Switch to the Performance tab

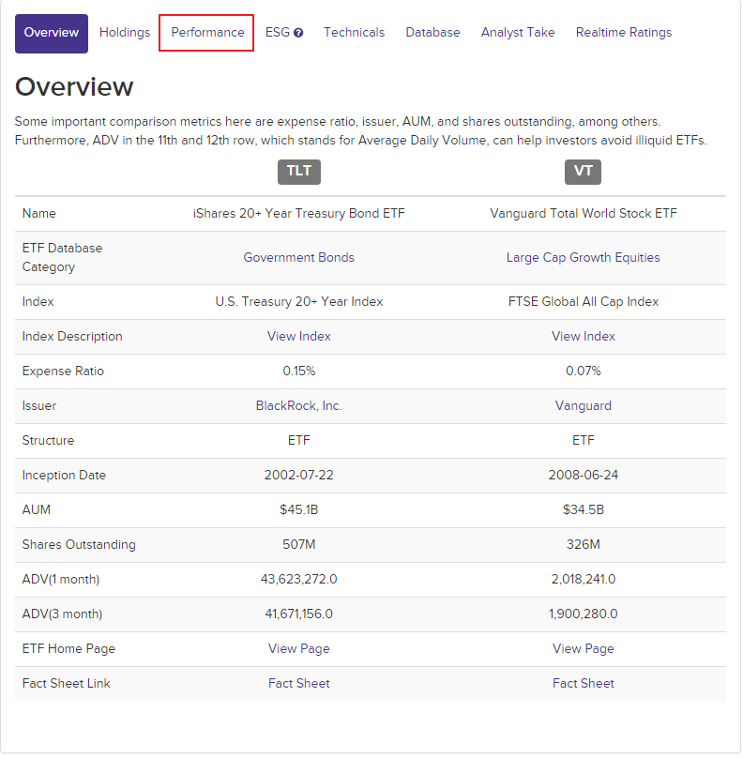[207, 33]
